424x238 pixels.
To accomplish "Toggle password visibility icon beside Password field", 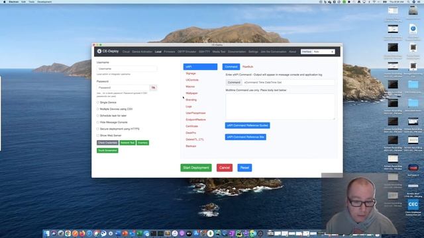I will tap(153, 88).
